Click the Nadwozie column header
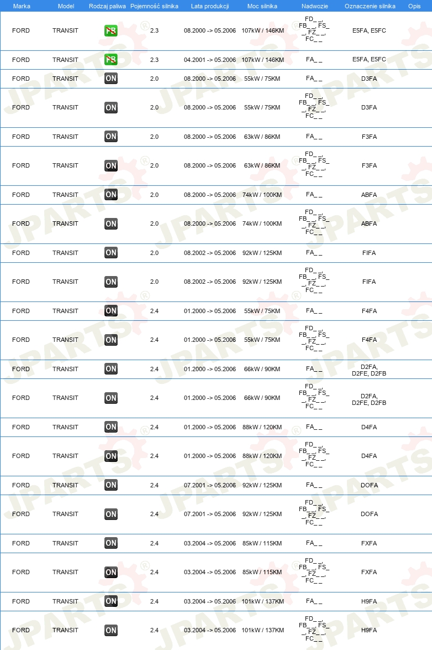This screenshot has height=650, width=432. tap(314, 6)
